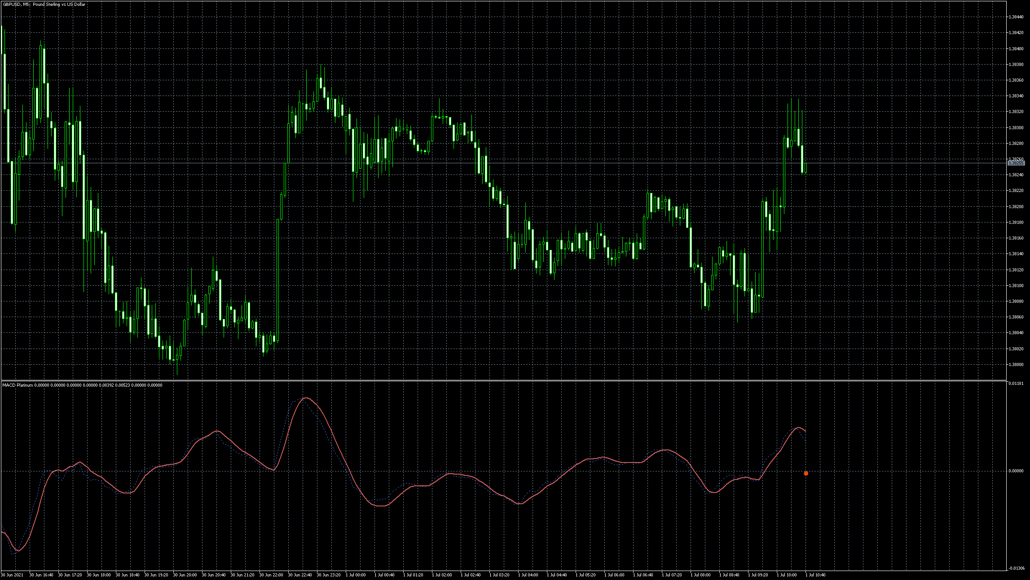Click the 1 Jul 08:00 time label
This screenshot has height=580, width=1030.
[700, 575]
